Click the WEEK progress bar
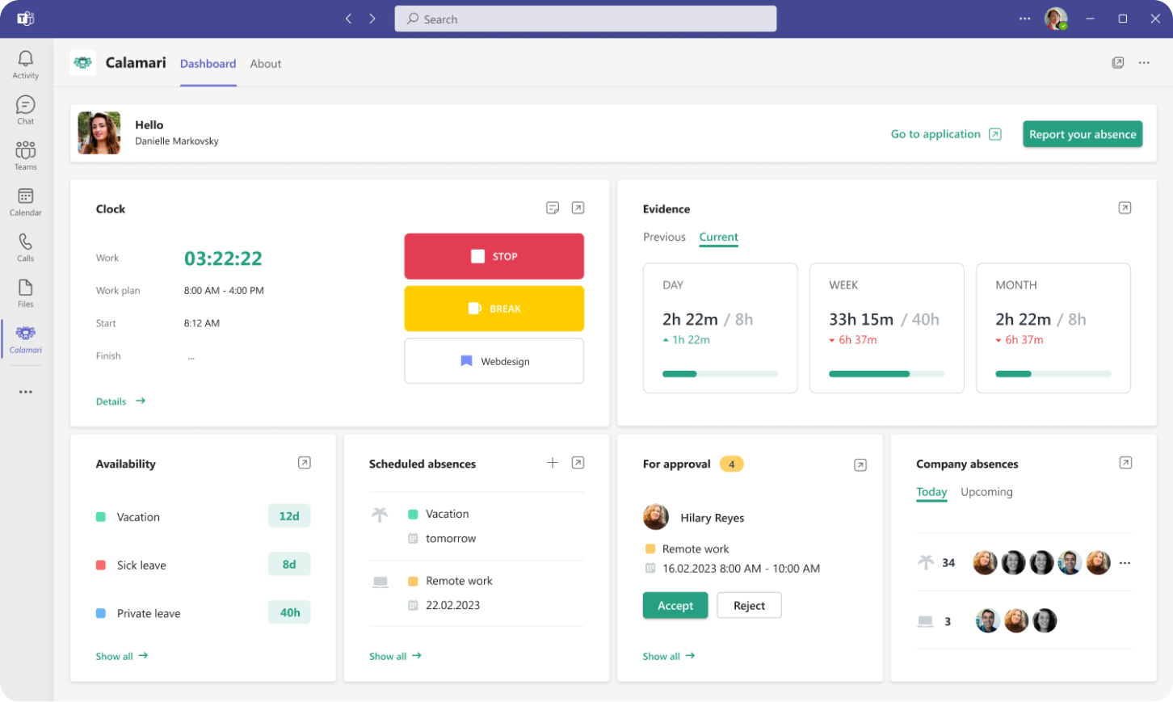The width and height of the screenshot is (1173, 702). tap(887, 374)
